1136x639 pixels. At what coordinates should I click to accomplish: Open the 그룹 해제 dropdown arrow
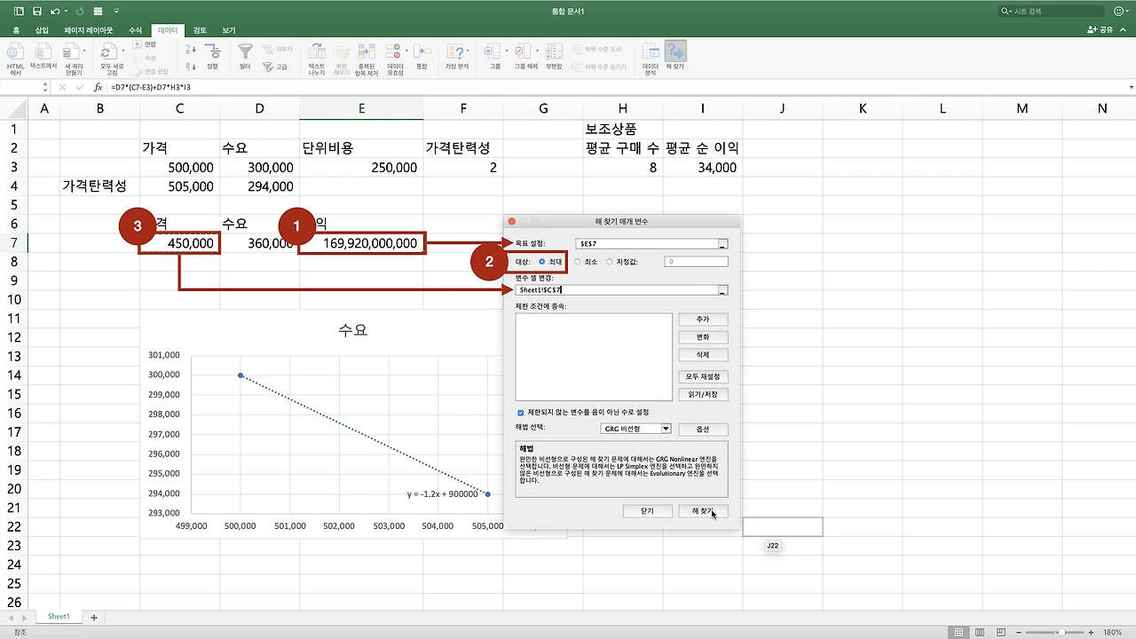pos(536,52)
